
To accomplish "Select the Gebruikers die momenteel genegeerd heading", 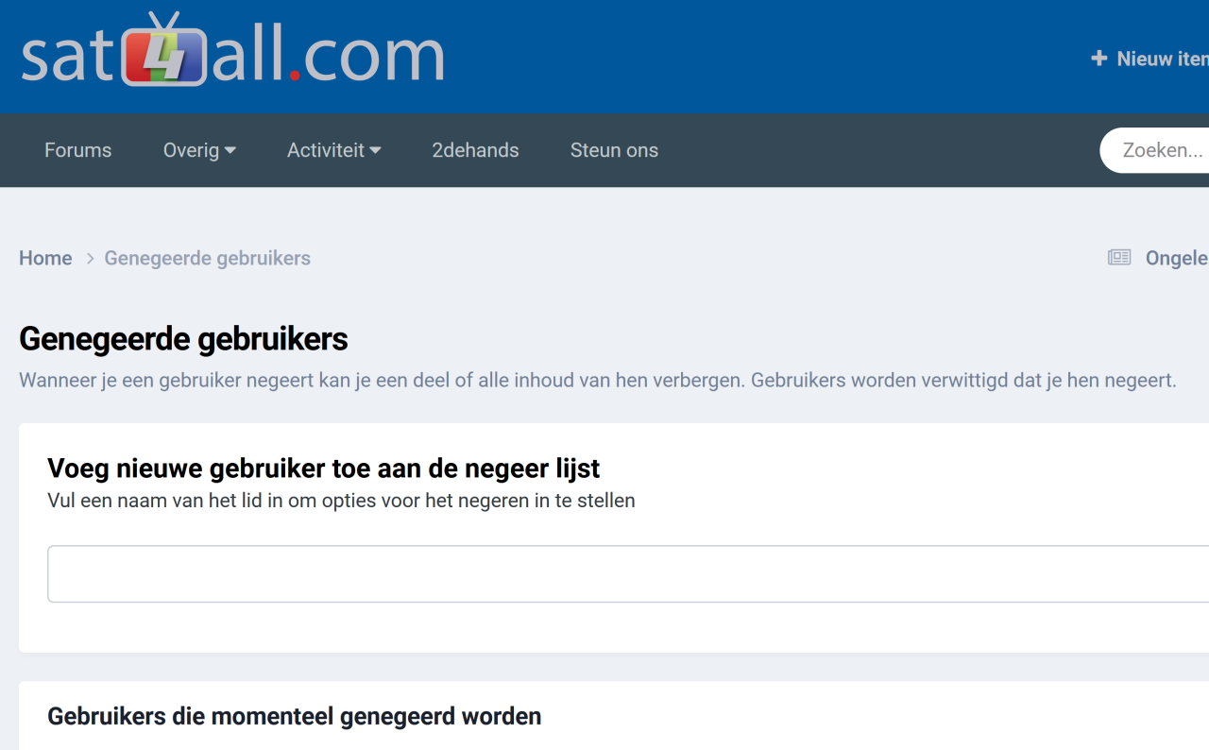I will tap(294, 716).
